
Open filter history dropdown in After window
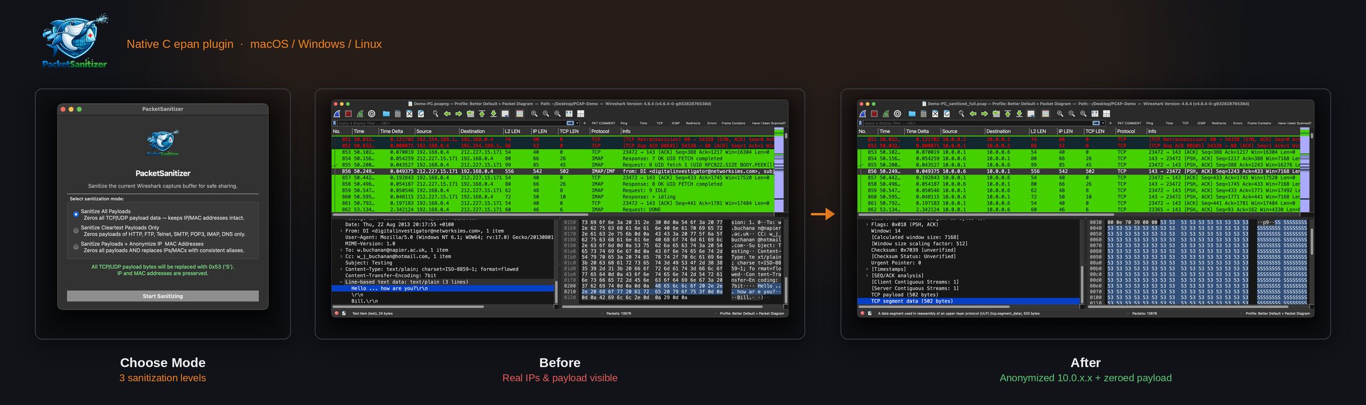(1103, 123)
